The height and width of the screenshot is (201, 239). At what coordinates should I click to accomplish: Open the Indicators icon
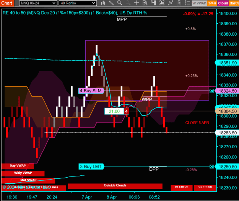pos(171,3)
